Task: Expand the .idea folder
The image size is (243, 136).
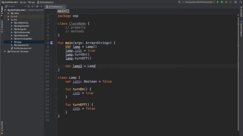Action: (8, 13)
